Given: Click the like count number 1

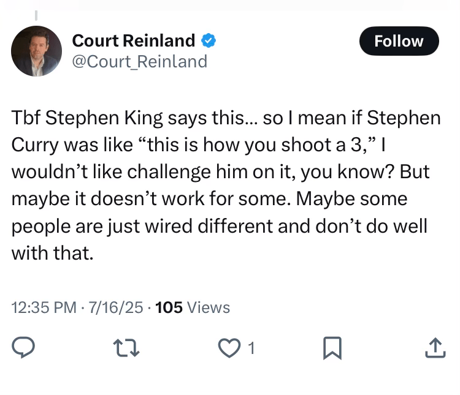Looking at the screenshot, I should pyautogui.click(x=251, y=348).
